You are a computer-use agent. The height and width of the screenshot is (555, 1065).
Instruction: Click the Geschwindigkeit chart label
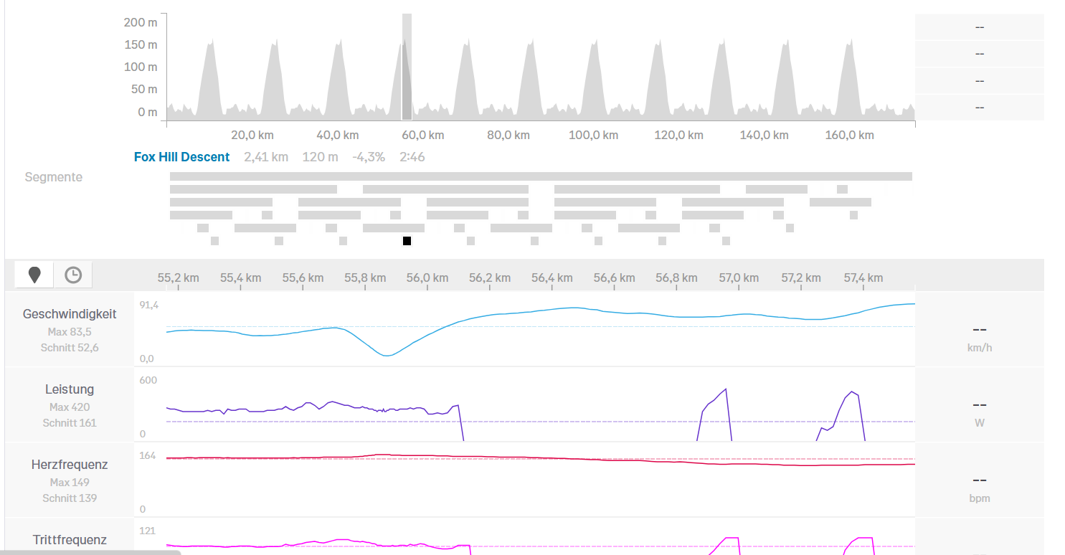point(70,314)
